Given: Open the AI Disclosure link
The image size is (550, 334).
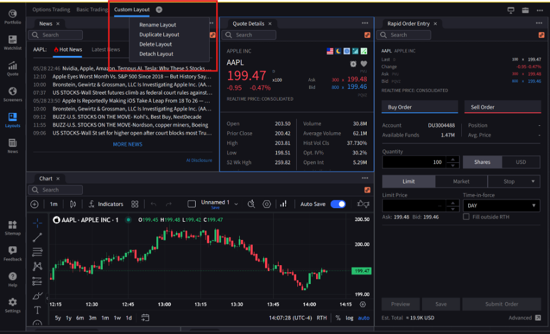Looking at the screenshot, I should (x=199, y=161).
